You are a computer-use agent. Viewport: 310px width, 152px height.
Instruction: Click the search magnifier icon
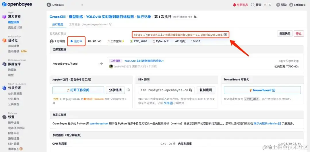(253, 5)
